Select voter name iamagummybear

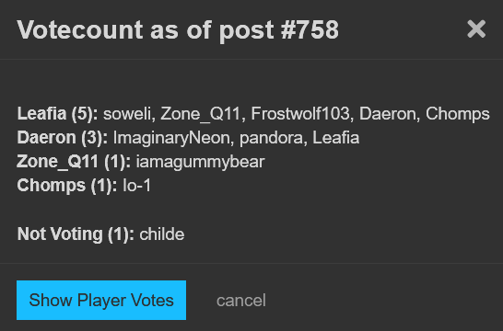(x=200, y=162)
